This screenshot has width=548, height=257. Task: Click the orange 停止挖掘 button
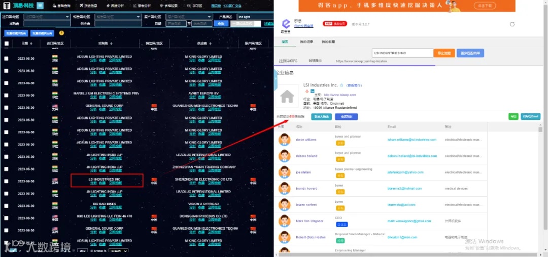click(x=444, y=53)
